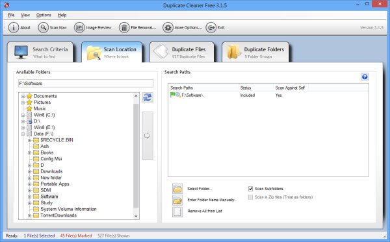Open the Image Preview icon
The height and width of the screenshot is (242, 390).
pyautogui.click(x=79, y=27)
